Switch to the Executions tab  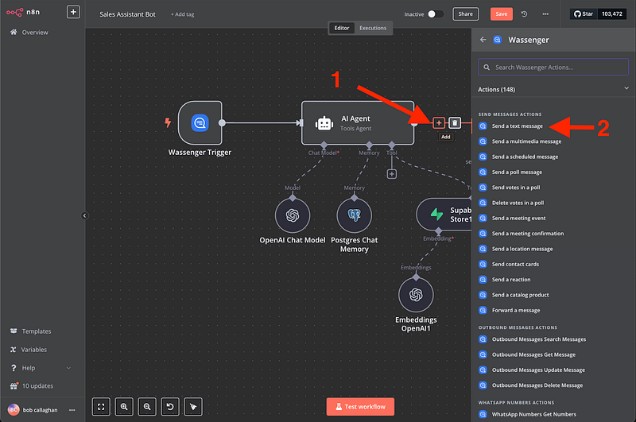tap(373, 28)
